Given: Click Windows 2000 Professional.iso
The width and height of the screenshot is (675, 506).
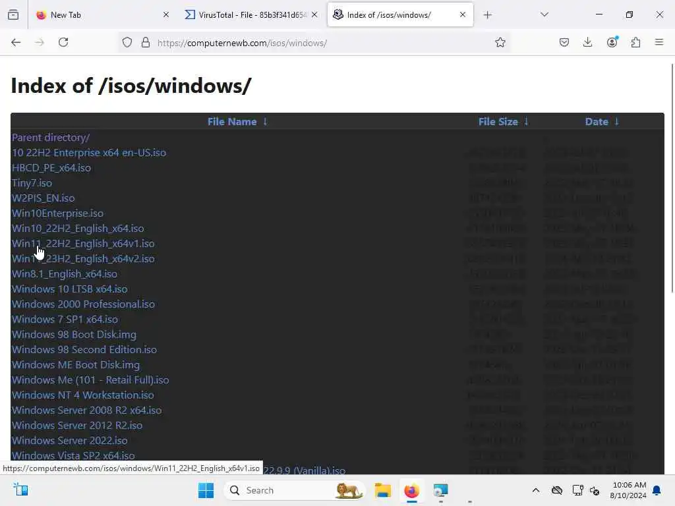Looking at the screenshot, I should tap(83, 304).
